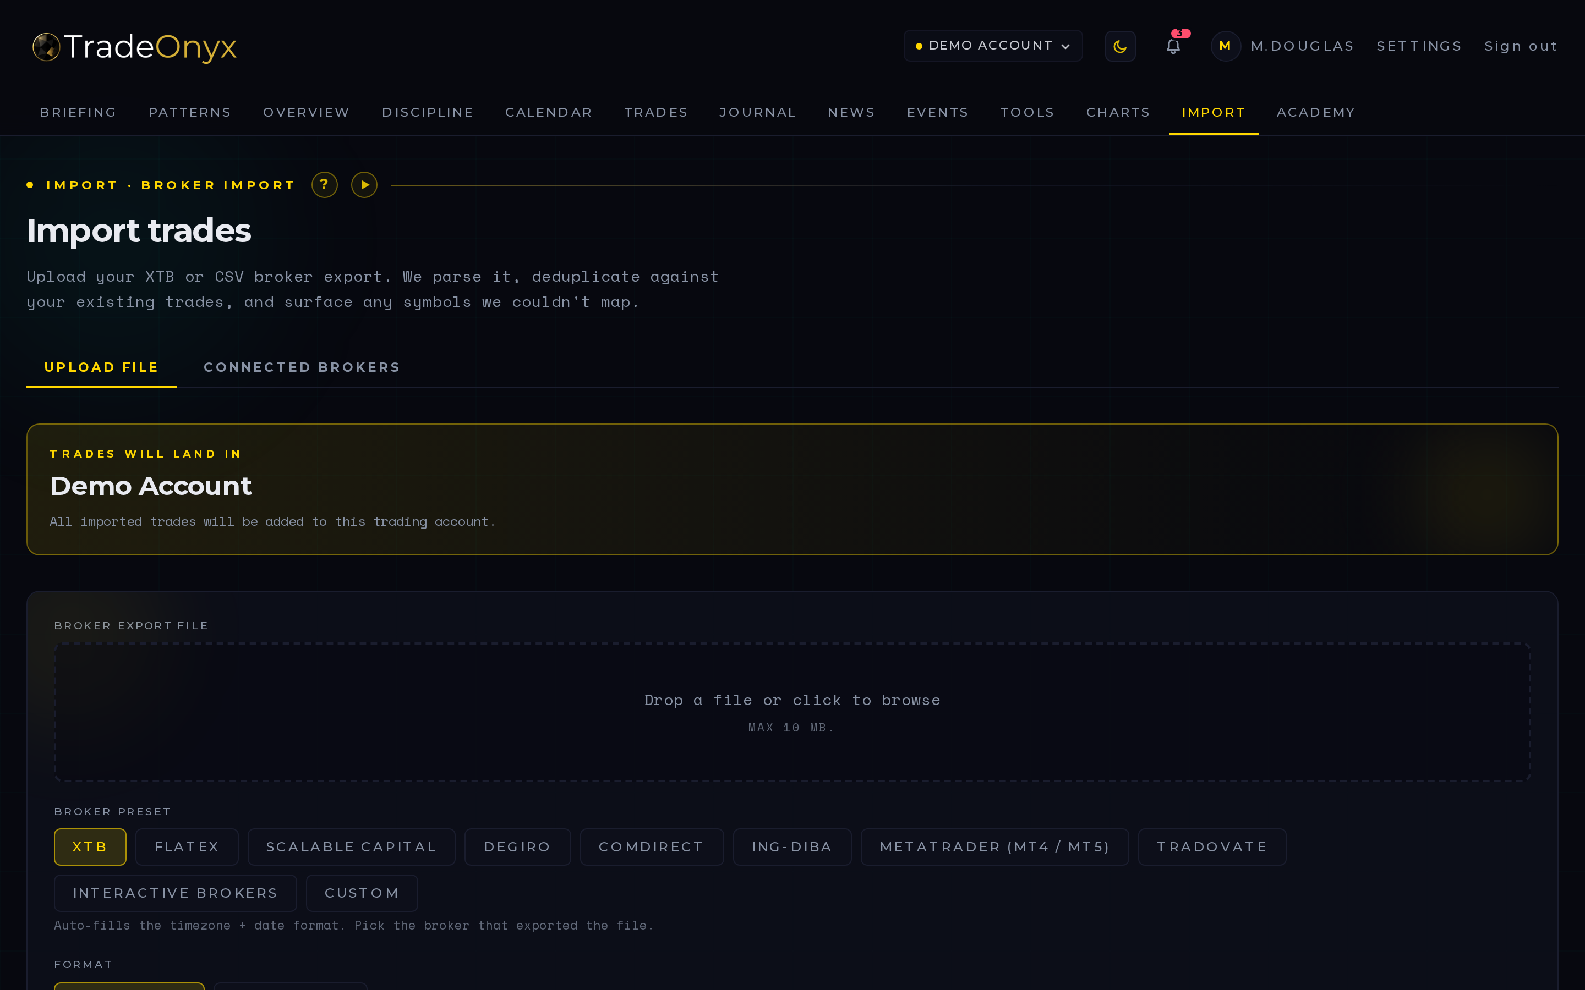Open the help question-mark icon
1585x990 pixels.
[324, 185]
